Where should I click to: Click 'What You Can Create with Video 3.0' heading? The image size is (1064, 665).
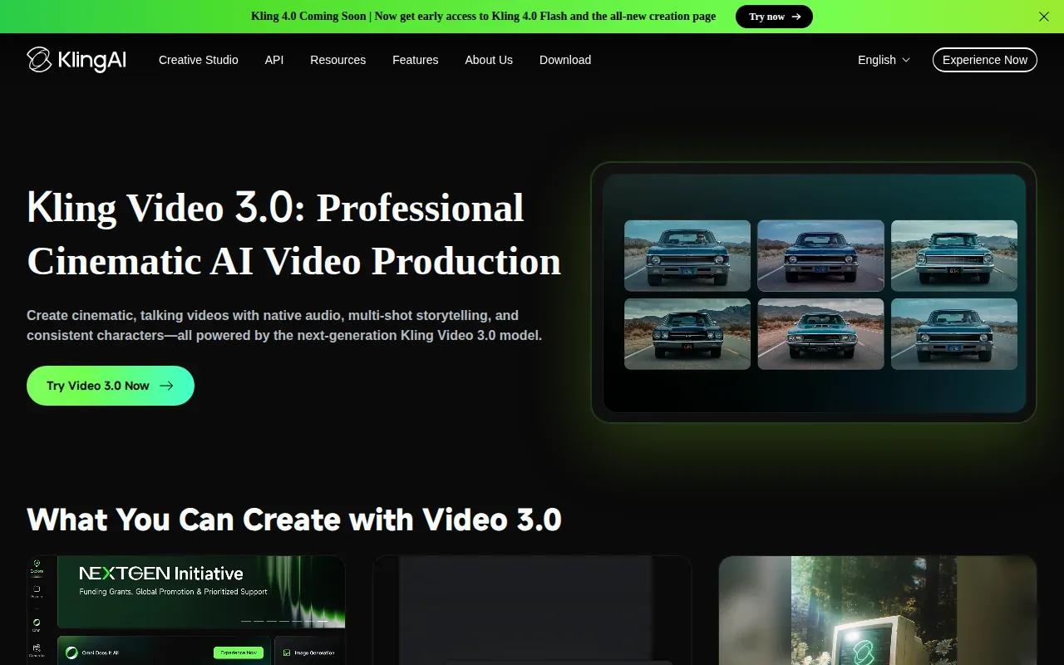[294, 520]
